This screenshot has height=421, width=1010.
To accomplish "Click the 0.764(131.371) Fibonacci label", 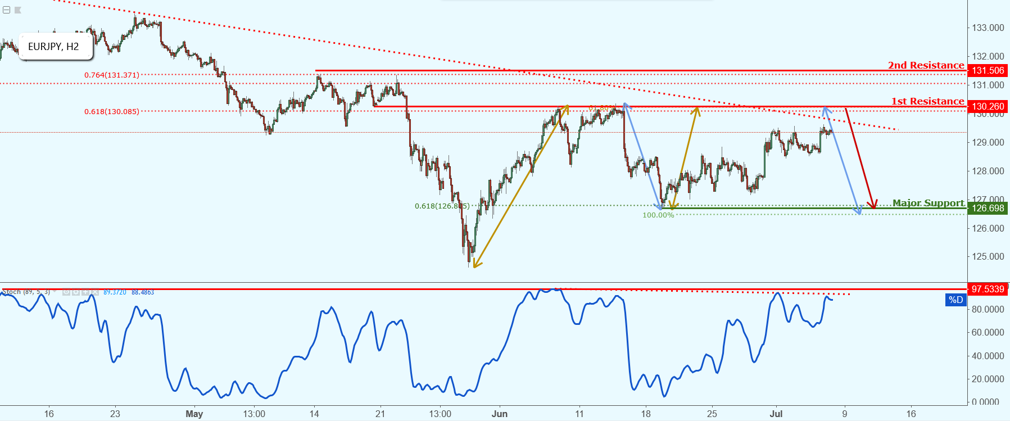I will point(112,75).
